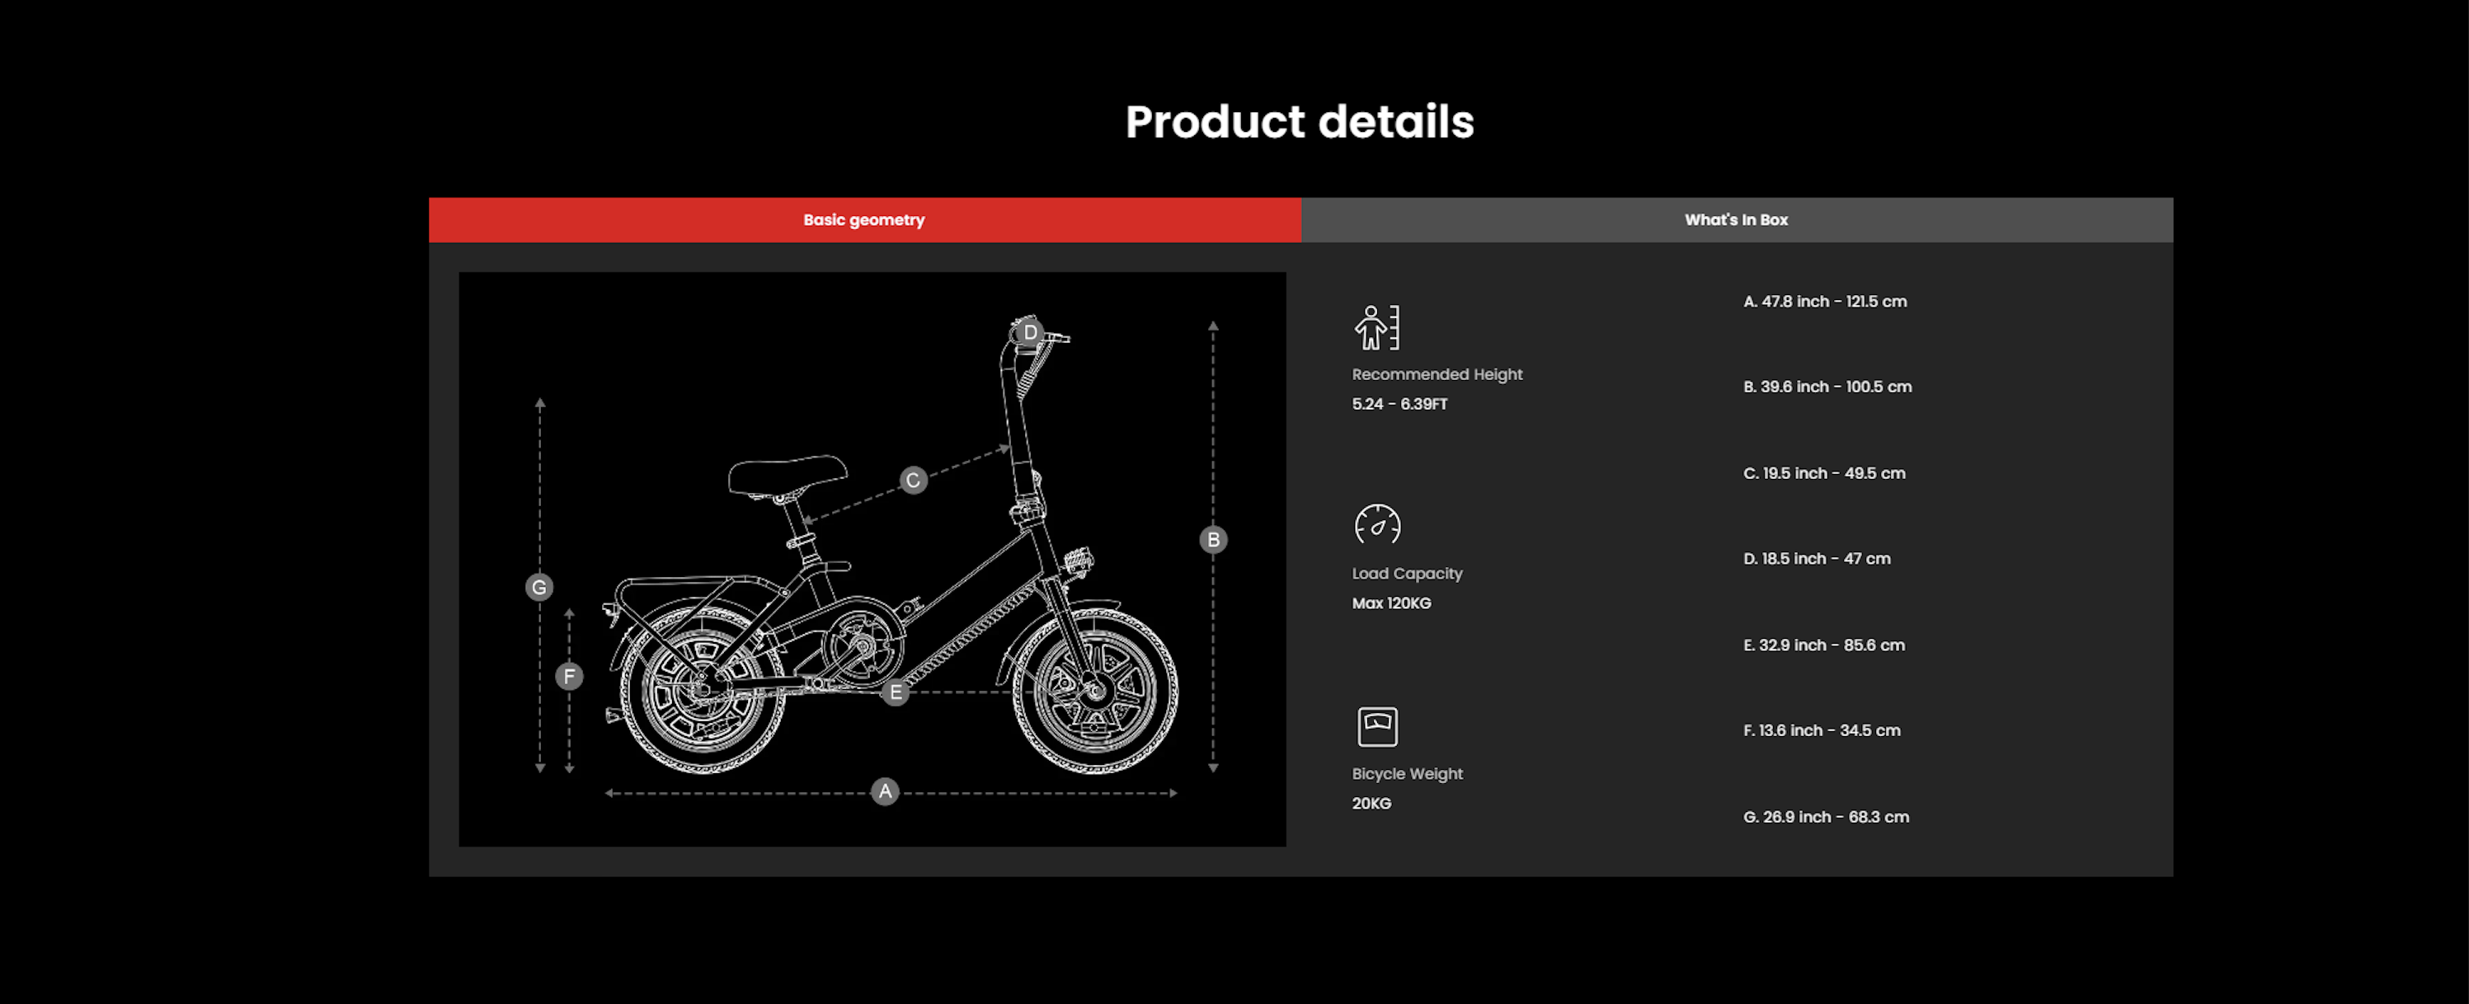Click marker A on the bike diagram
The width and height of the screenshot is (2469, 1004).
pos(885,791)
